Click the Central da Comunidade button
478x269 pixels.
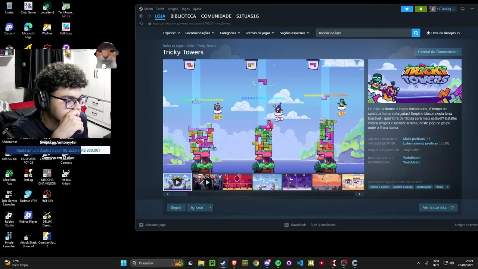[x=438, y=52]
